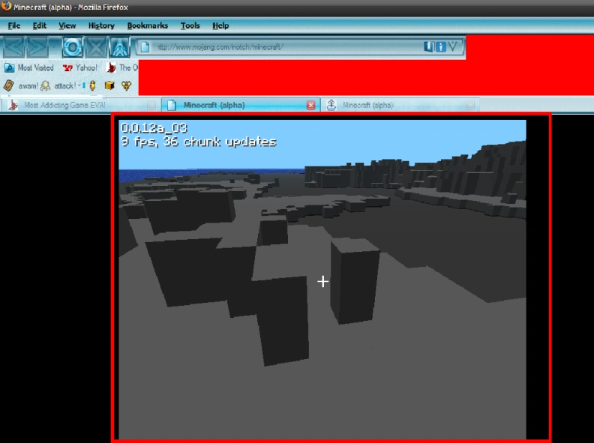Screen dimensions: 594x443
Task: Go to the home page button
Action: click(119, 47)
